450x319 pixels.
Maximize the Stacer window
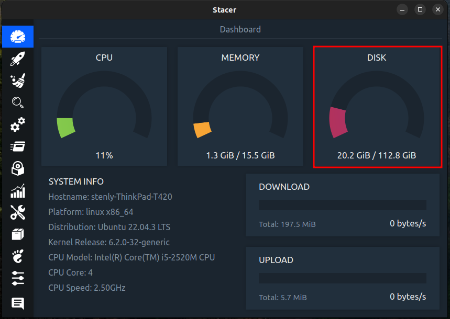pos(420,10)
